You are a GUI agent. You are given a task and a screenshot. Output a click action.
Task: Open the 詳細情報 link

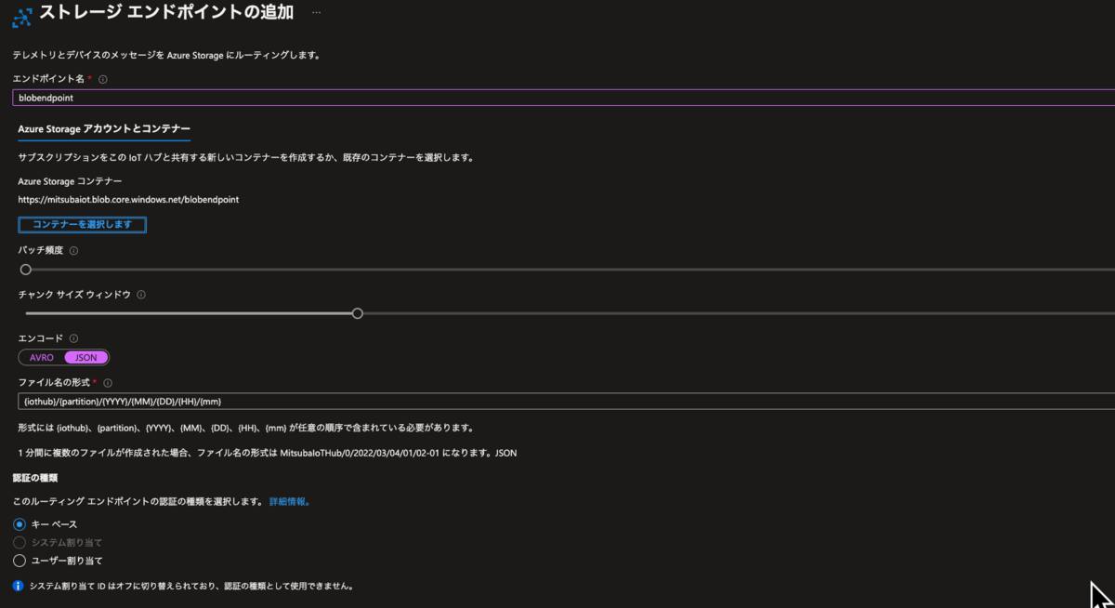pos(289,502)
